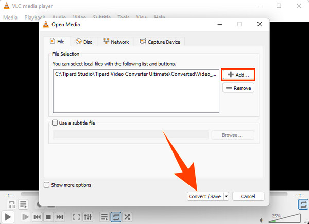Viewport: 309px width, 224px height.
Task: Switch to the Disc tab
Action: click(84, 42)
